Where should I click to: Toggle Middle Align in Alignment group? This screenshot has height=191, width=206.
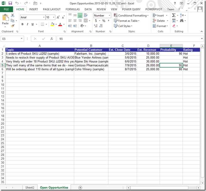tap(75, 15)
